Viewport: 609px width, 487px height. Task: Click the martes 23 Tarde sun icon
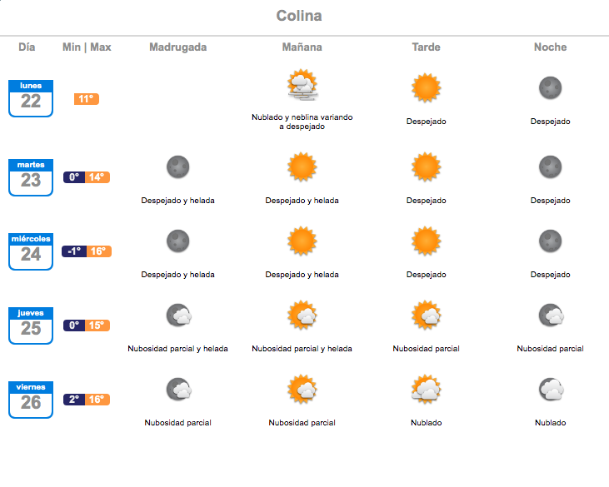point(426,167)
